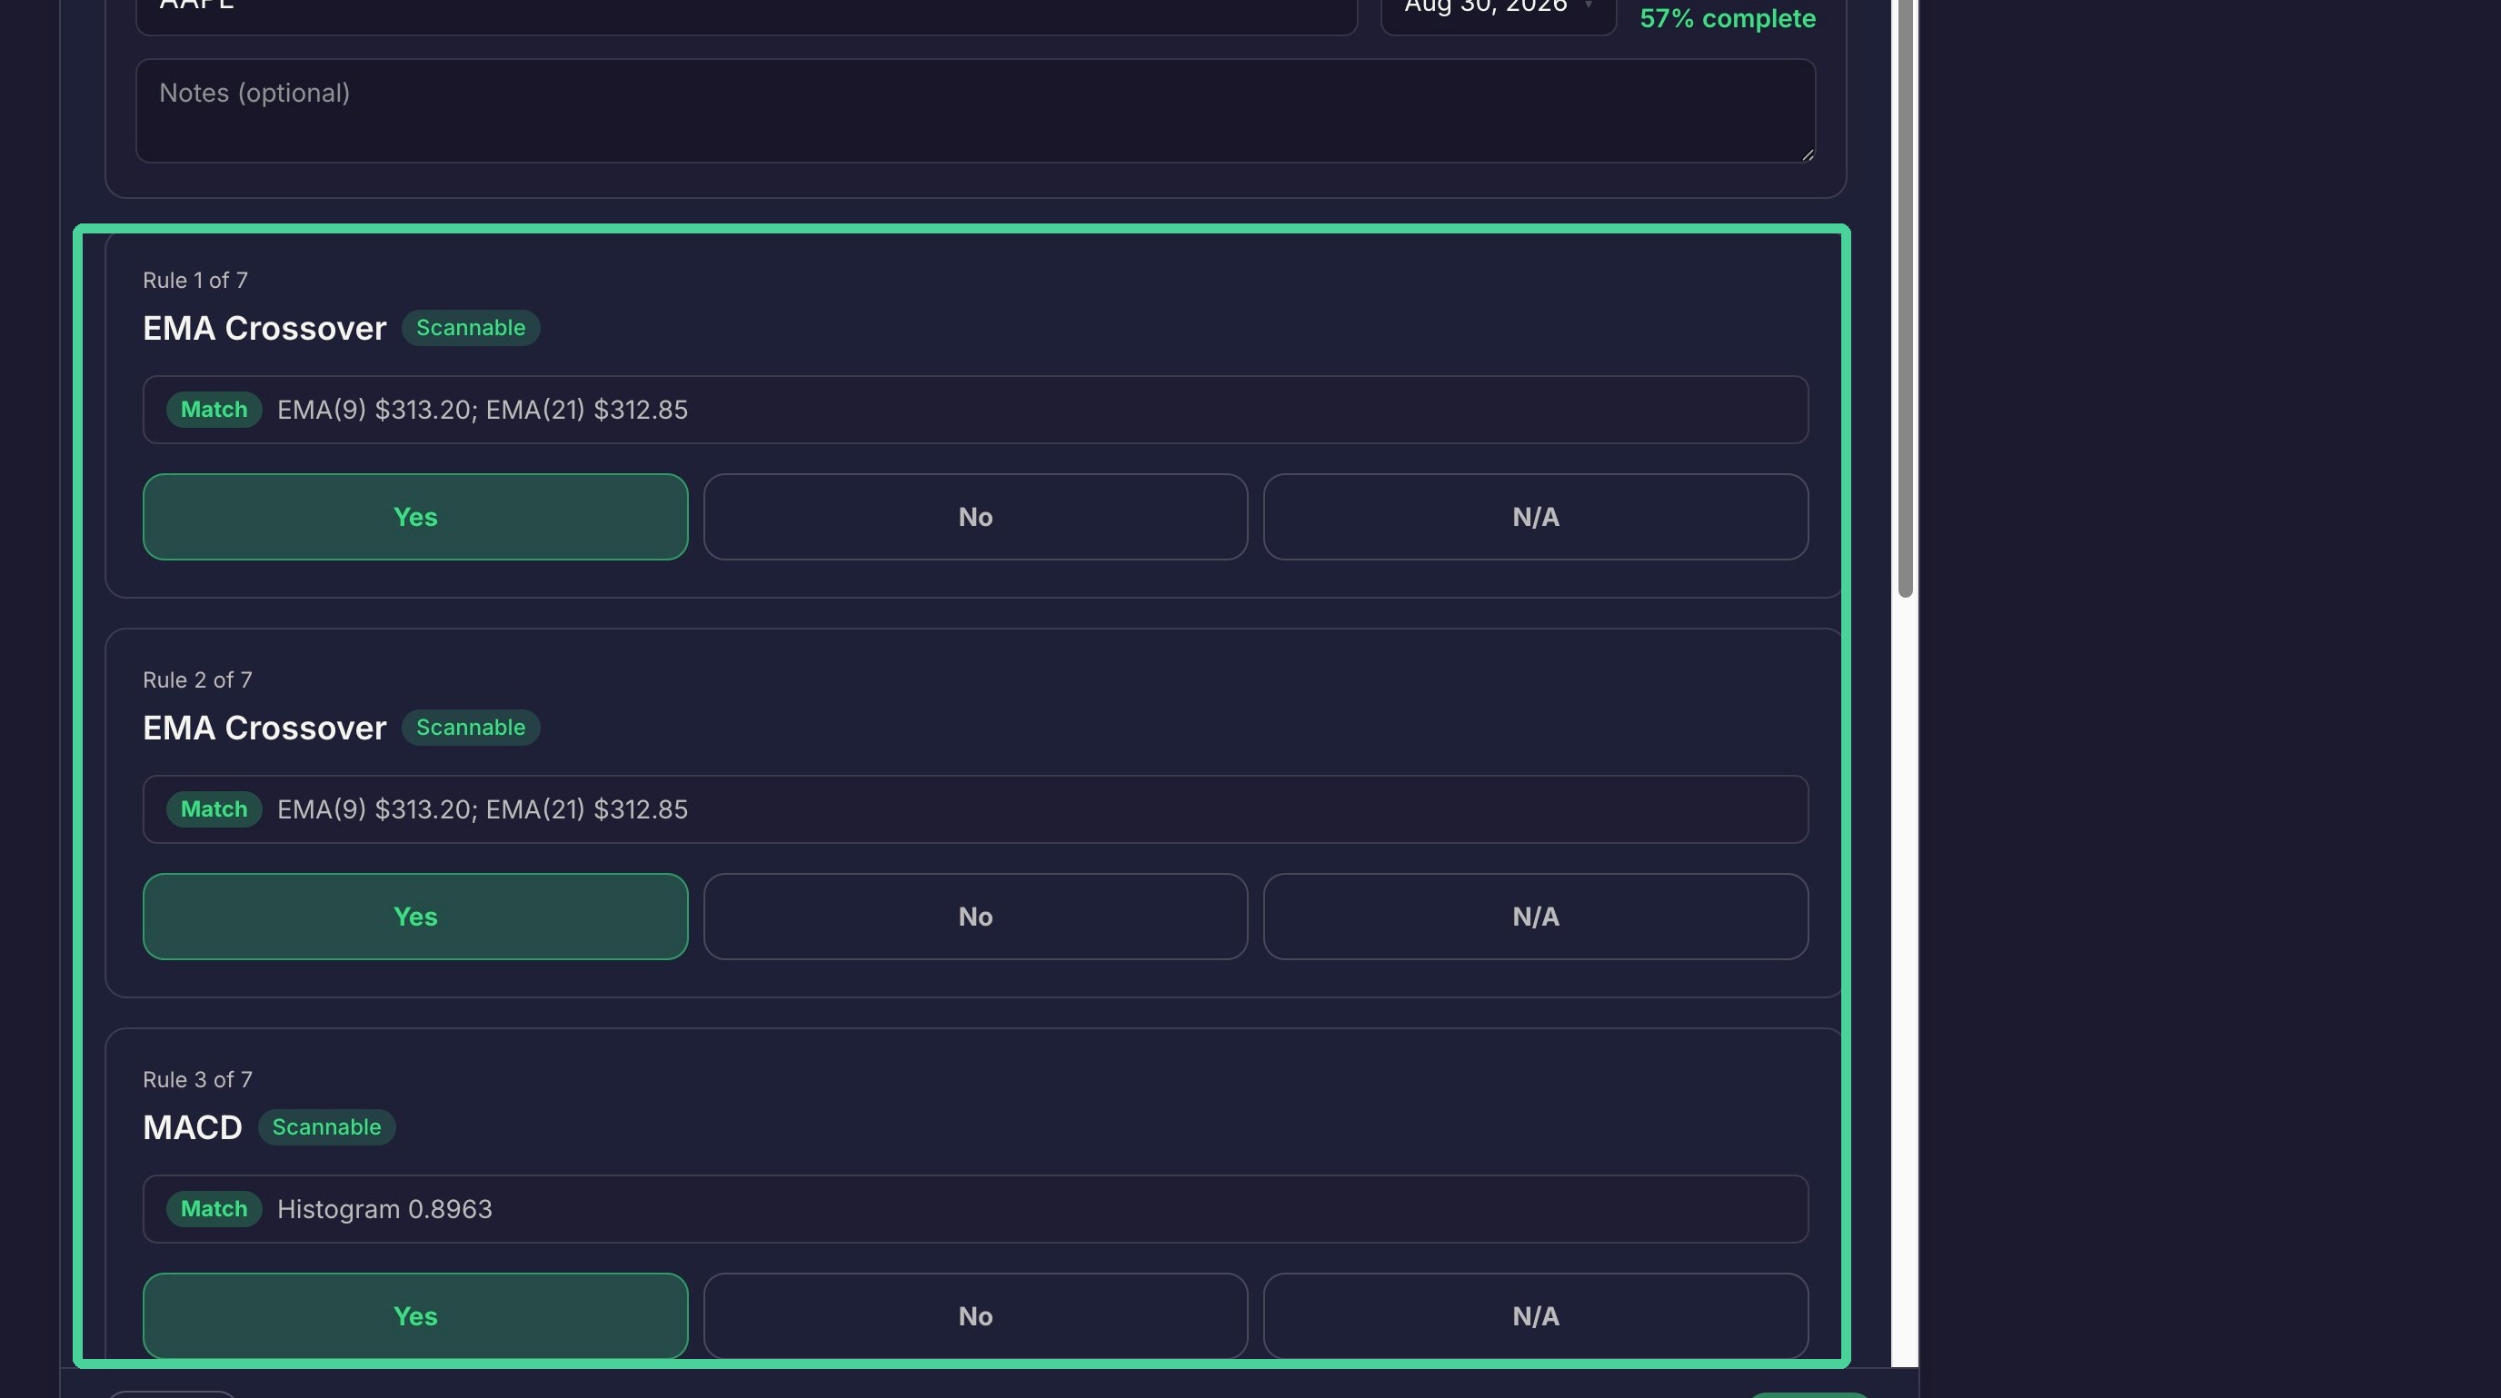This screenshot has height=1398, width=2501.
Task: Answer No for the MACD rule
Action: [x=975, y=1316]
